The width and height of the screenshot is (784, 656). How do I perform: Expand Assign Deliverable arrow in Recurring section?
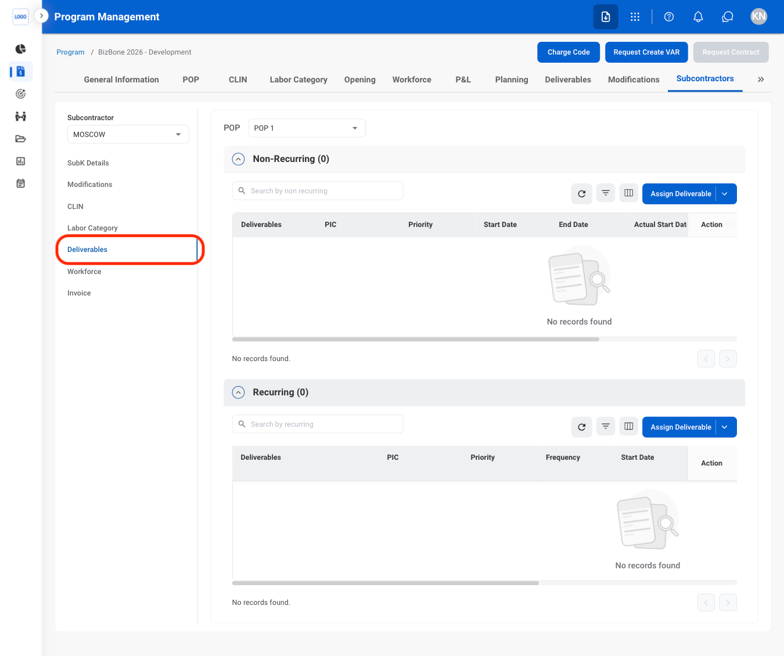(x=725, y=427)
